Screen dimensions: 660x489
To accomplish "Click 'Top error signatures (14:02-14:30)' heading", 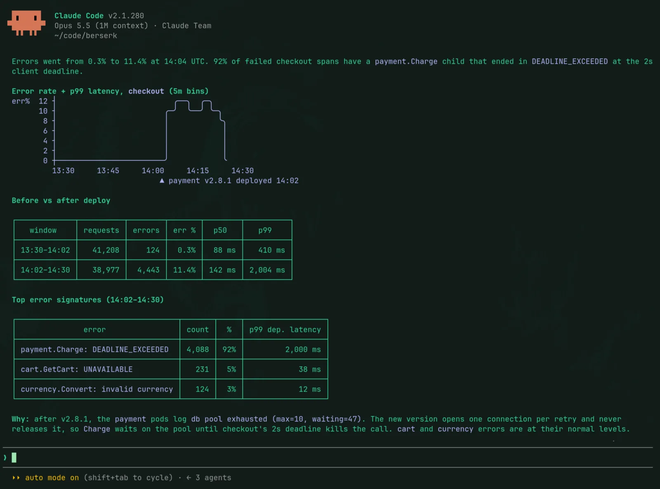I will click(88, 300).
